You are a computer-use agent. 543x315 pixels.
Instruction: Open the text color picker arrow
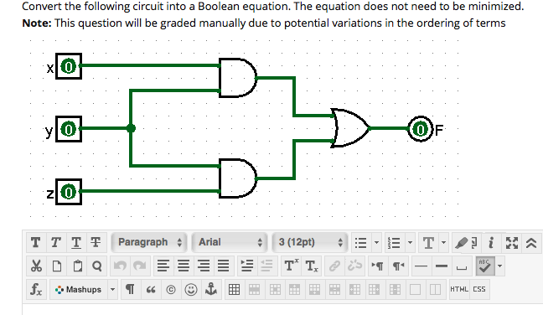(x=443, y=243)
